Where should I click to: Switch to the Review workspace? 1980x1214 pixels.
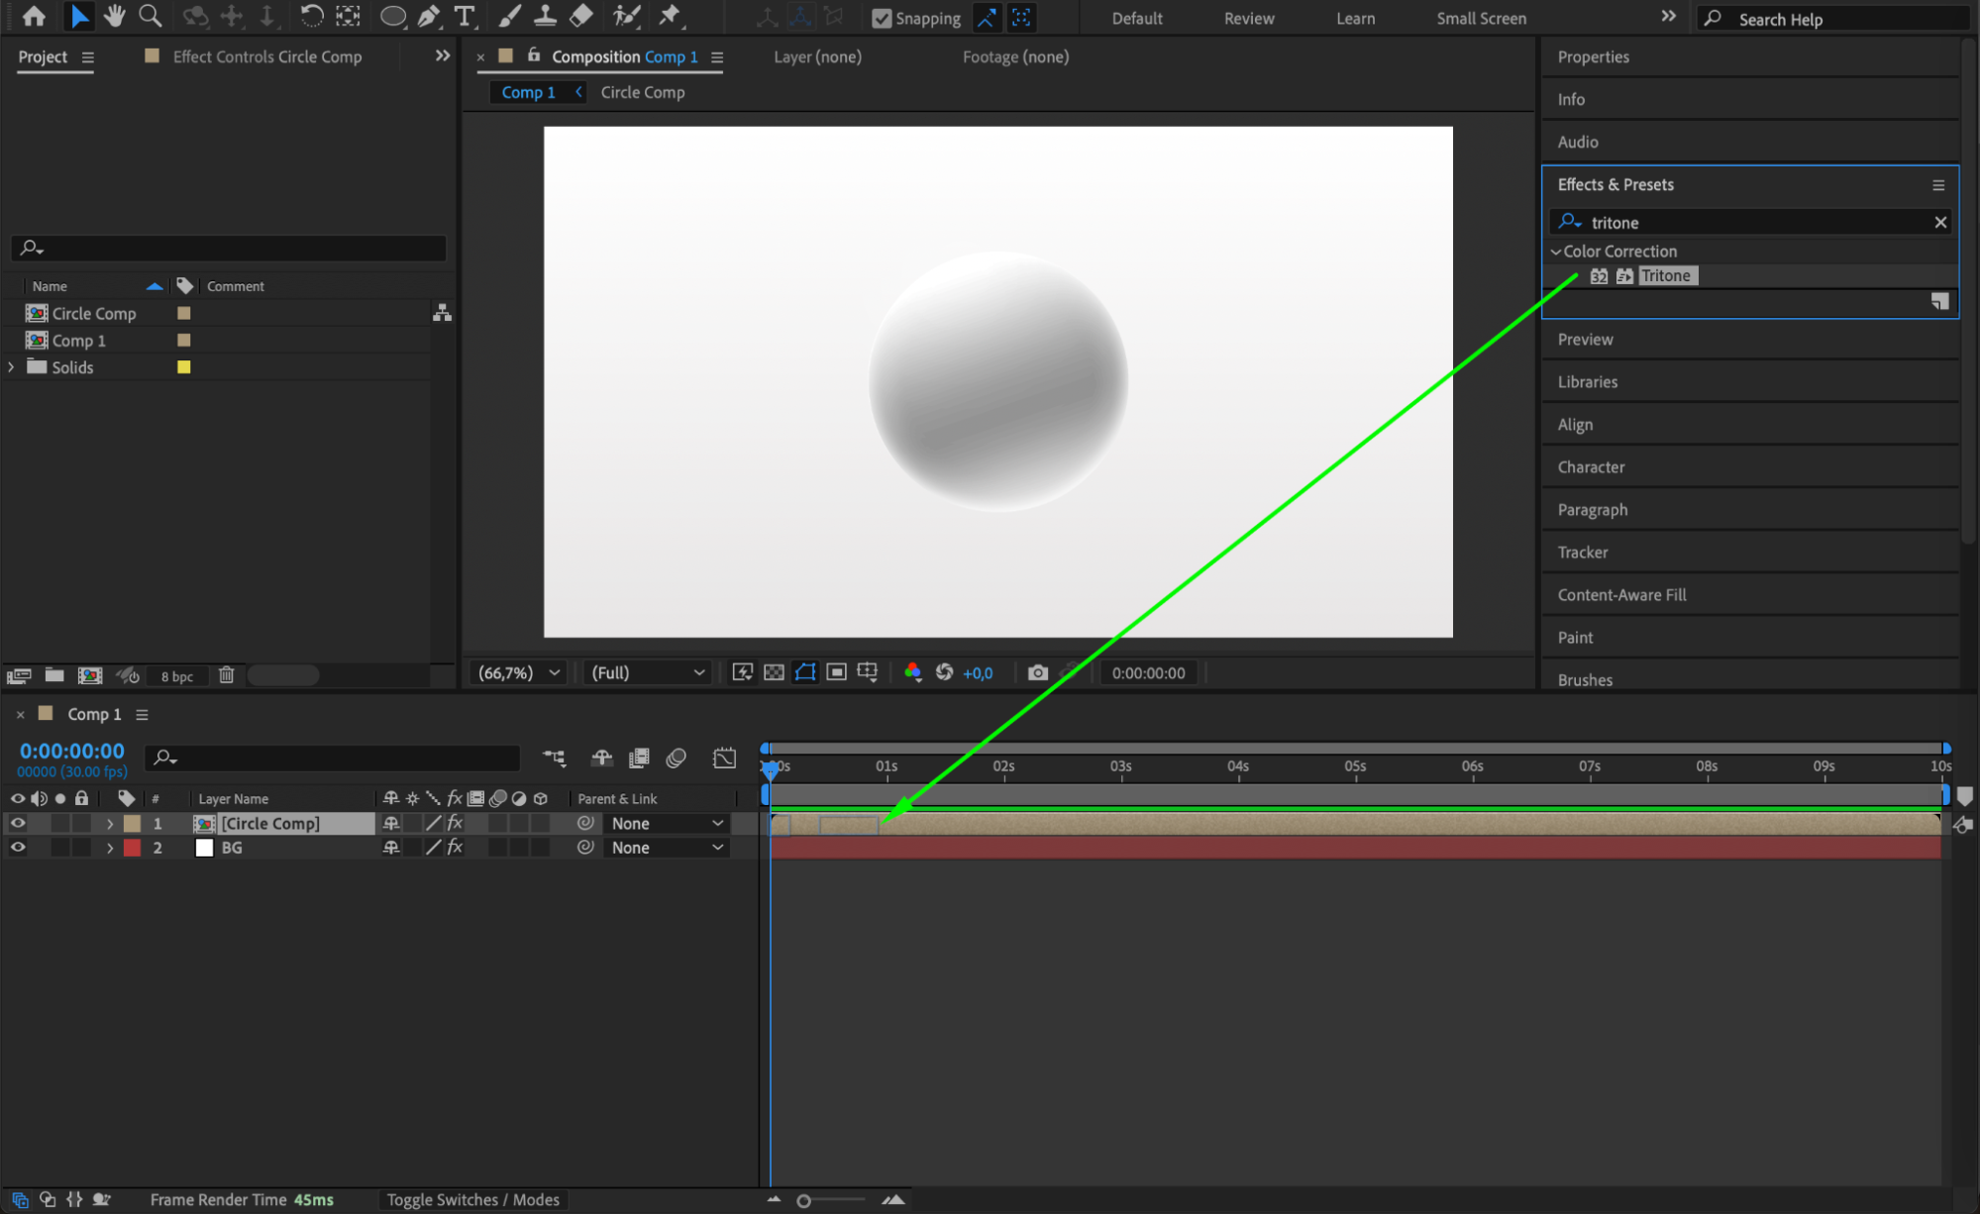coord(1248,18)
